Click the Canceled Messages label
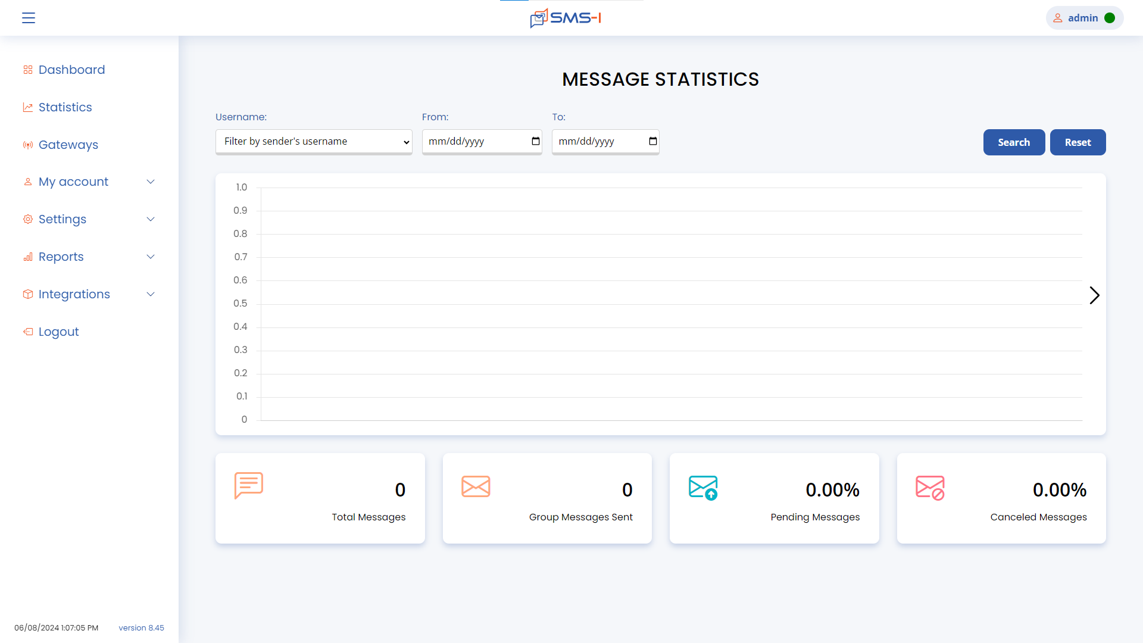1143x643 pixels. click(1038, 517)
